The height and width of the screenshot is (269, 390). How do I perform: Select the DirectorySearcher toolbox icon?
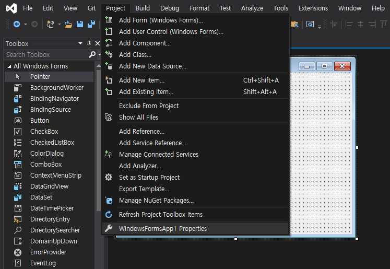click(18, 230)
